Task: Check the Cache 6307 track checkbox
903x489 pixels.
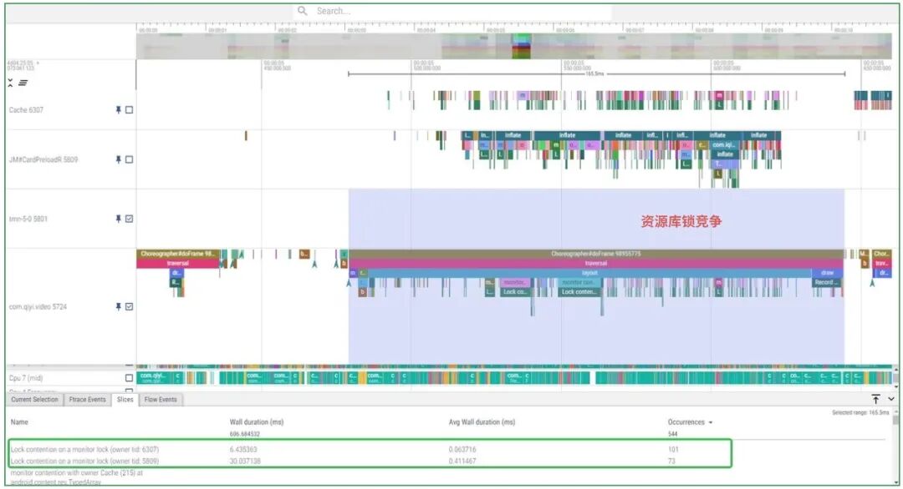Action: pyautogui.click(x=129, y=110)
